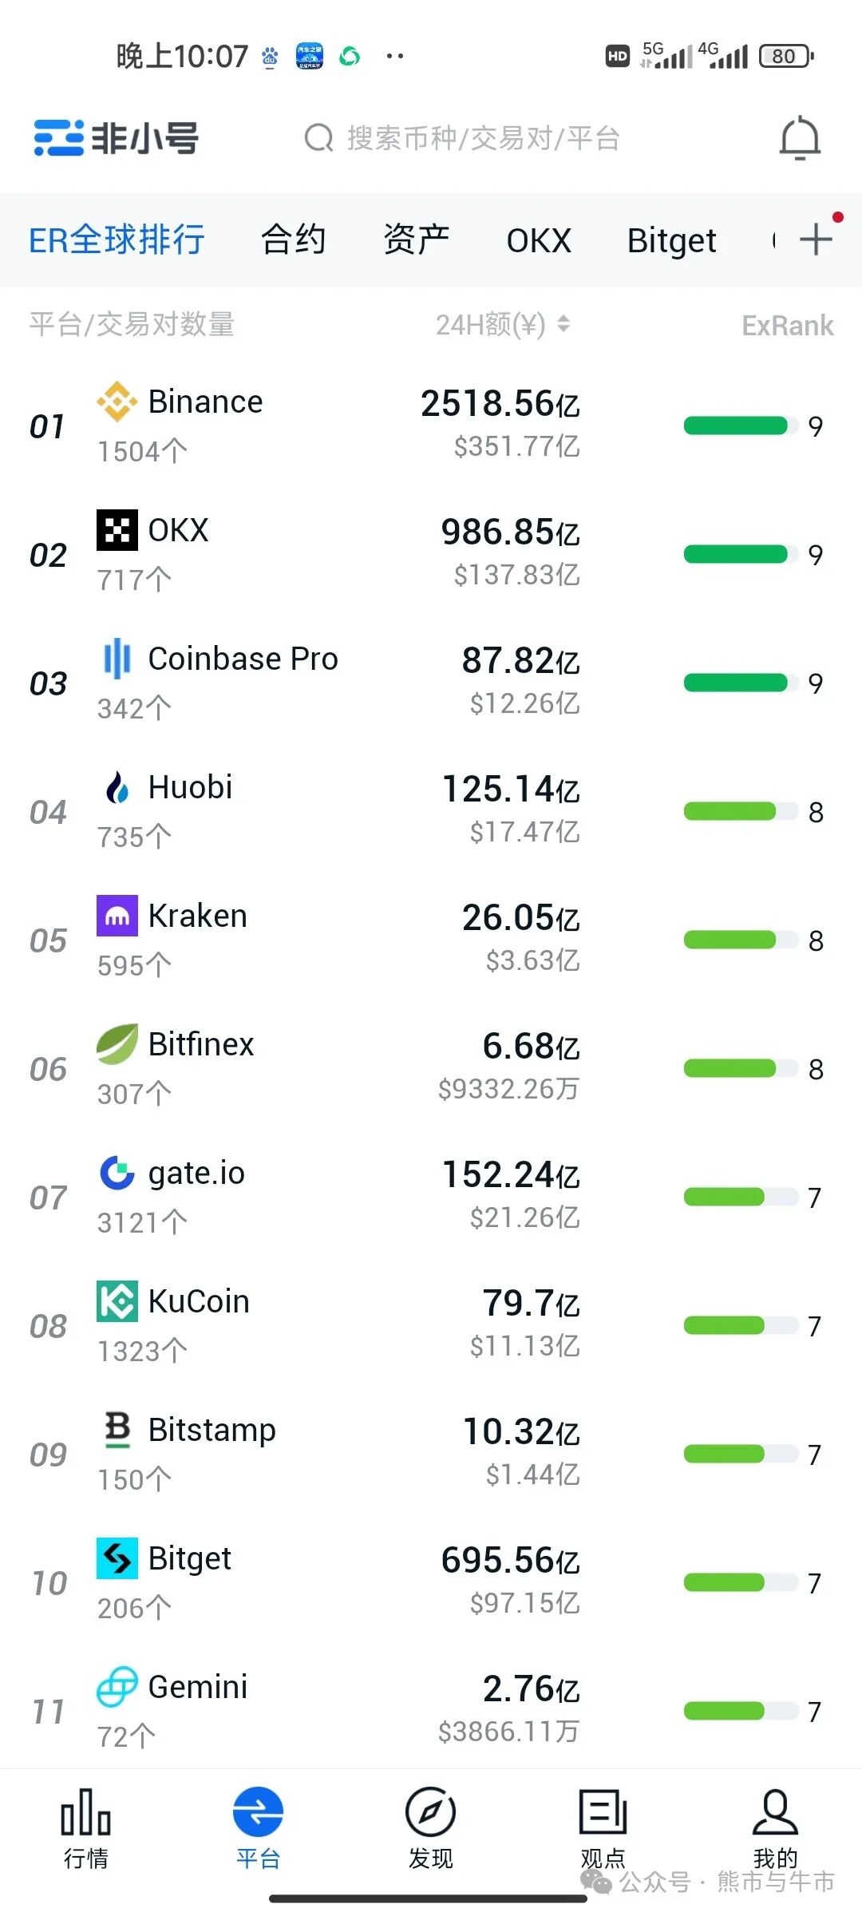Tap the Binance exchange logo
The height and width of the screenshot is (1916, 862).
pos(117,402)
